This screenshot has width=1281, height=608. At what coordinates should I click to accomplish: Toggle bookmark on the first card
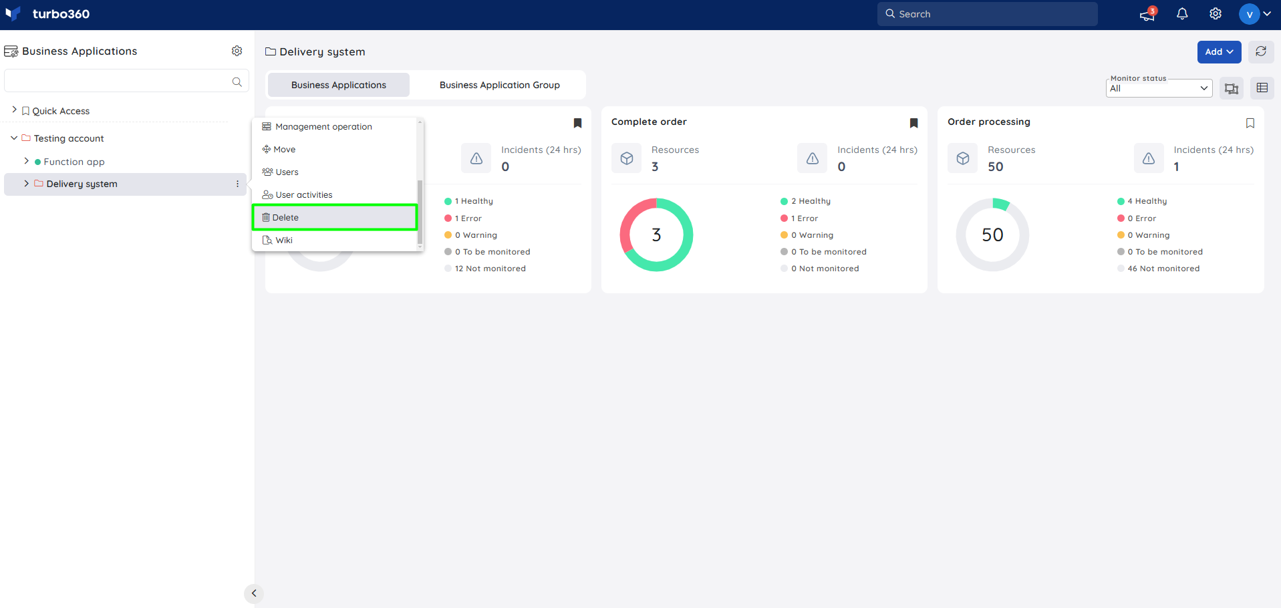pos(578,123)
